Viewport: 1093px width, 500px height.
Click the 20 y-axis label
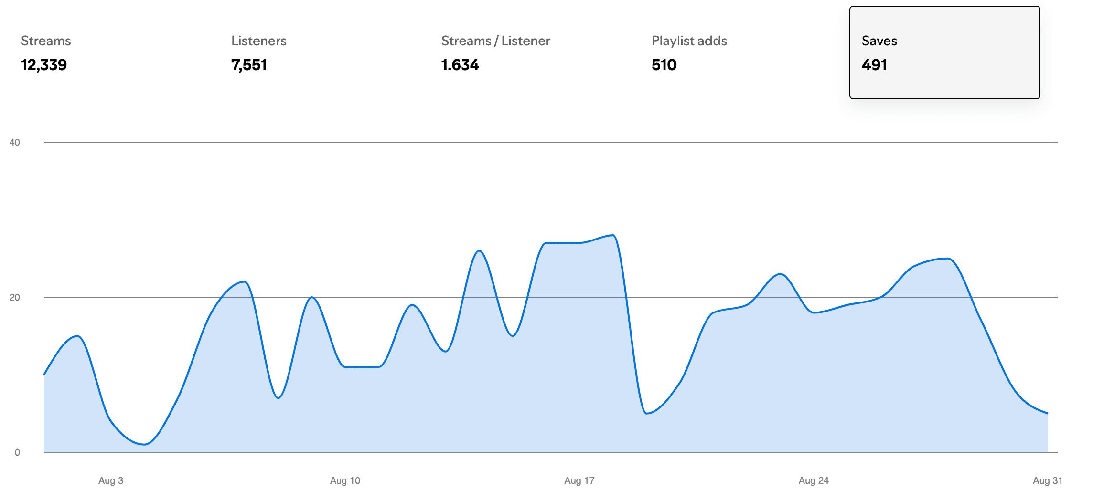click(x=15, y=297)
